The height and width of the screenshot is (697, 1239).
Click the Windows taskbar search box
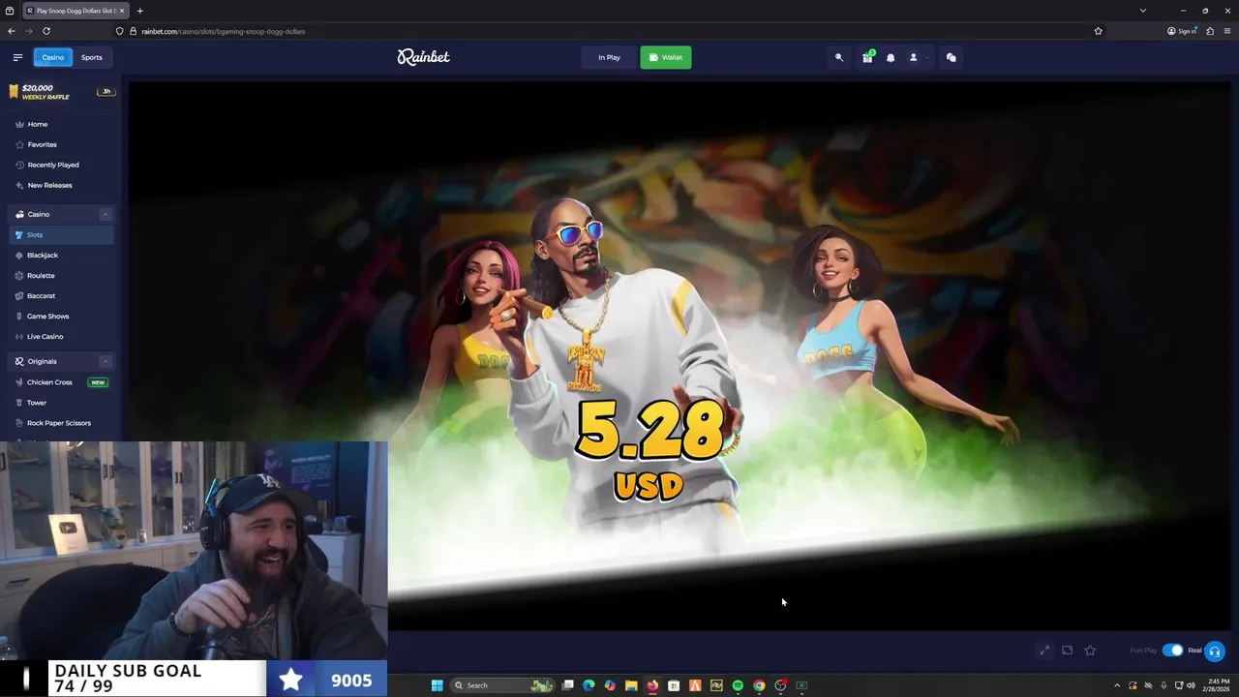coord(501,685)
